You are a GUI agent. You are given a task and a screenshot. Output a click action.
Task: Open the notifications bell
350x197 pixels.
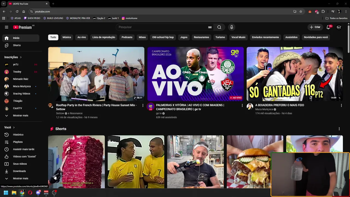pos(328,27)
